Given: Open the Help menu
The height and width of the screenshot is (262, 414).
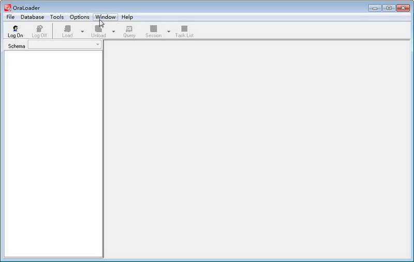Looking at the screenshot, I should pos(127,17).
